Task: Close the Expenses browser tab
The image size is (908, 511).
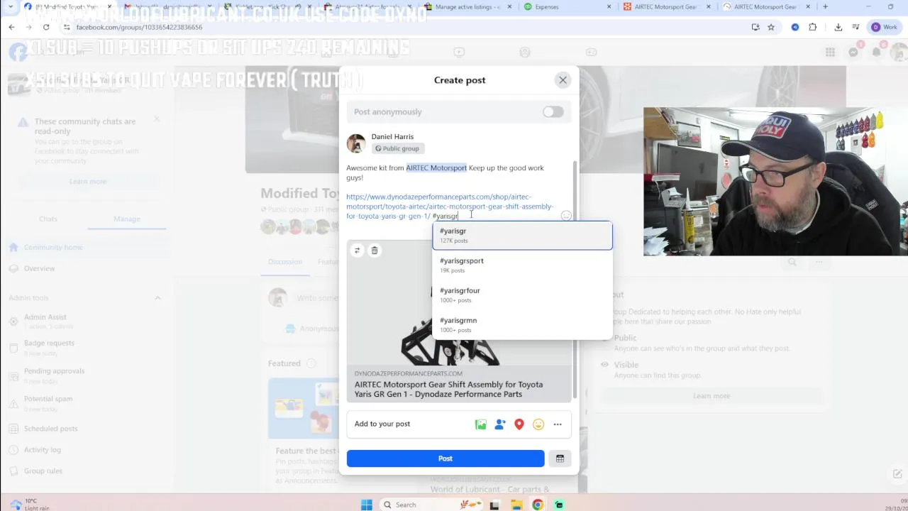Action: point(609,7)
